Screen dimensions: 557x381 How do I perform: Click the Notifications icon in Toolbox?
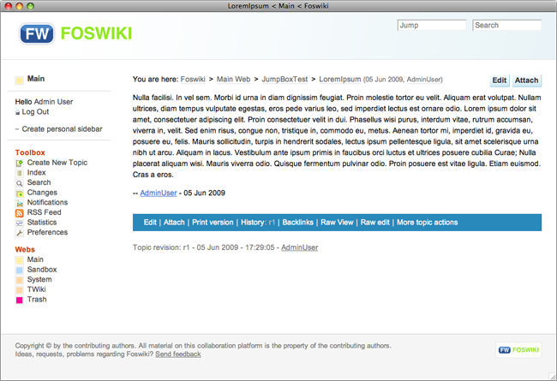pyautogui.click(x=20, y=203)
